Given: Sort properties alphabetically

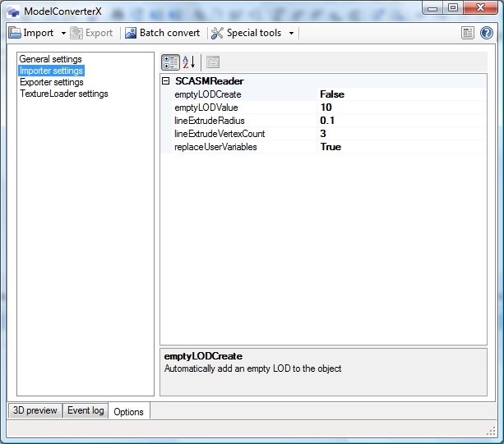Looking at the screenshot, I should (188, 62).
